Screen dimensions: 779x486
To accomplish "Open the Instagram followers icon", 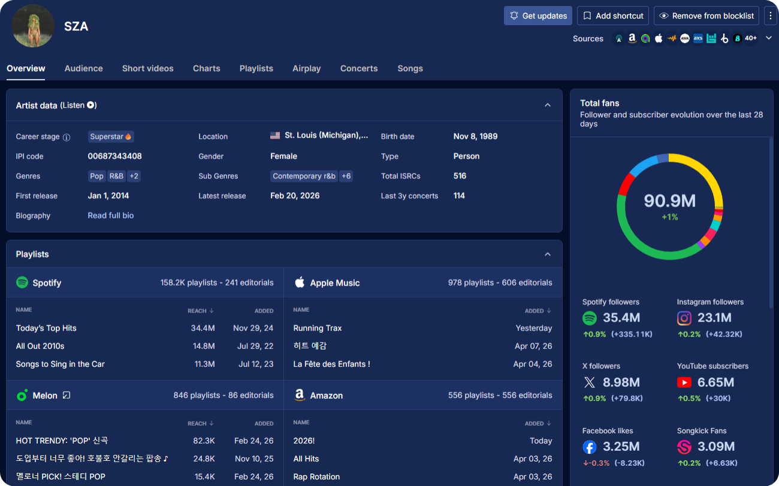I will pos(684,318).
